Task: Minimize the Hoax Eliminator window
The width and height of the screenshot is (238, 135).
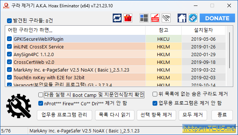Action: [x=196, y=6]
